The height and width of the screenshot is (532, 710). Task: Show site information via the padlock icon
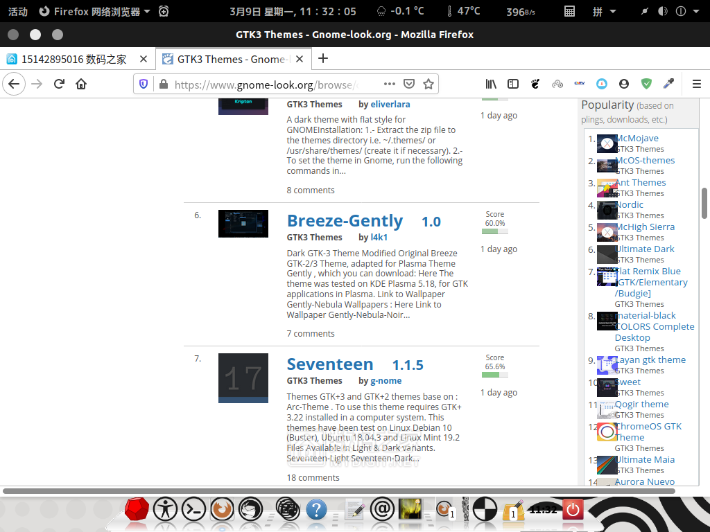click(164, 84)
